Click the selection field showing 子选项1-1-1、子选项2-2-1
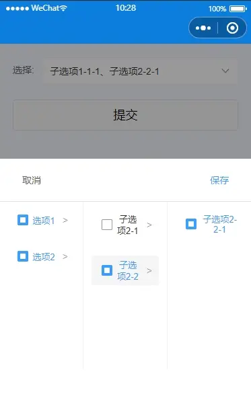Image resolution: width=251 pixels, height=419 pixels. click(x=141, y=71)
